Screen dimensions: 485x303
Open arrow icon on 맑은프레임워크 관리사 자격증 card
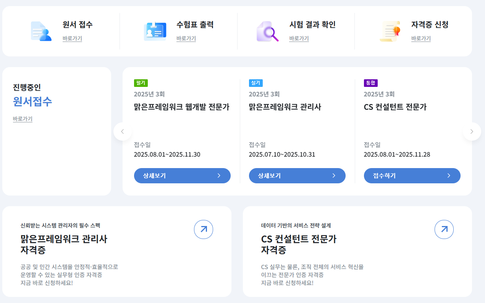(204, 229)
